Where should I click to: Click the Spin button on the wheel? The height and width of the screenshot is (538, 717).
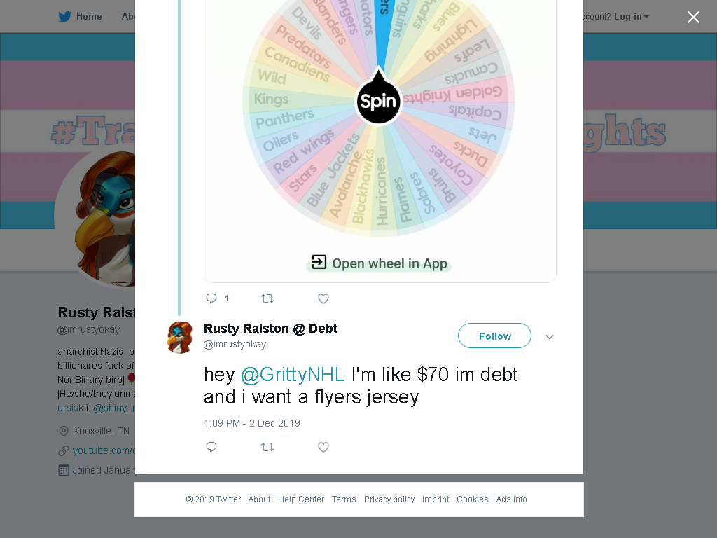tap(378, 101)
